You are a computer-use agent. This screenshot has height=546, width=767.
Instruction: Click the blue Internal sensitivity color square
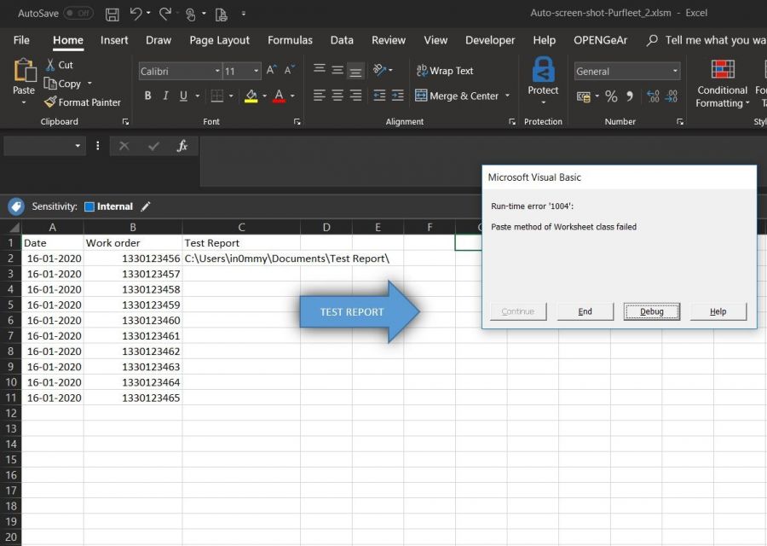[x=89, y=206]
